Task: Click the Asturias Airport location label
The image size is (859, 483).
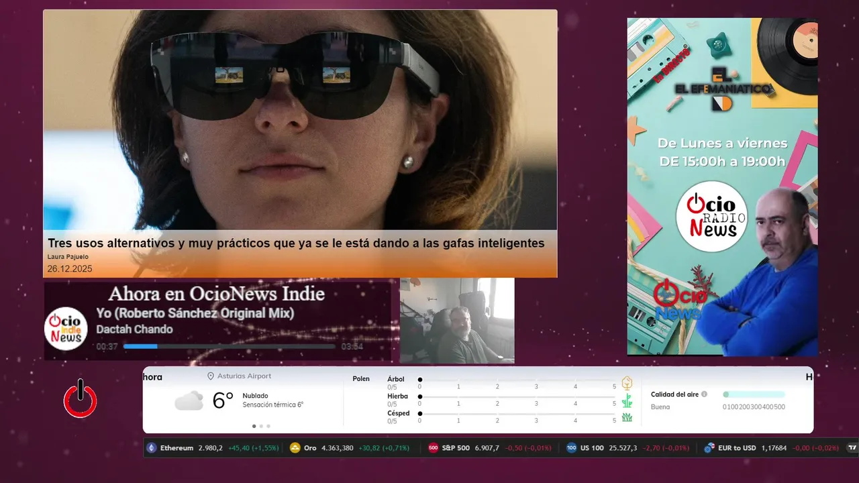Action: click(244, 376)
